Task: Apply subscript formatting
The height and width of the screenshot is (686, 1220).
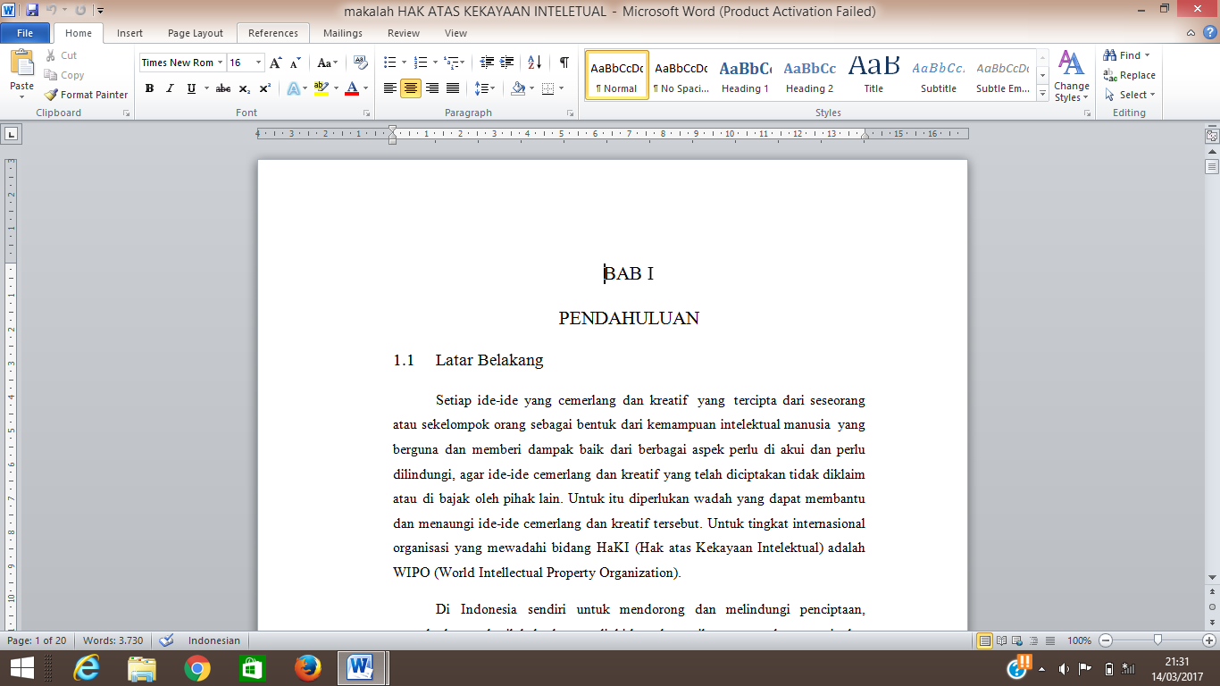Action: pyautogui.click(x=244, y=88)
